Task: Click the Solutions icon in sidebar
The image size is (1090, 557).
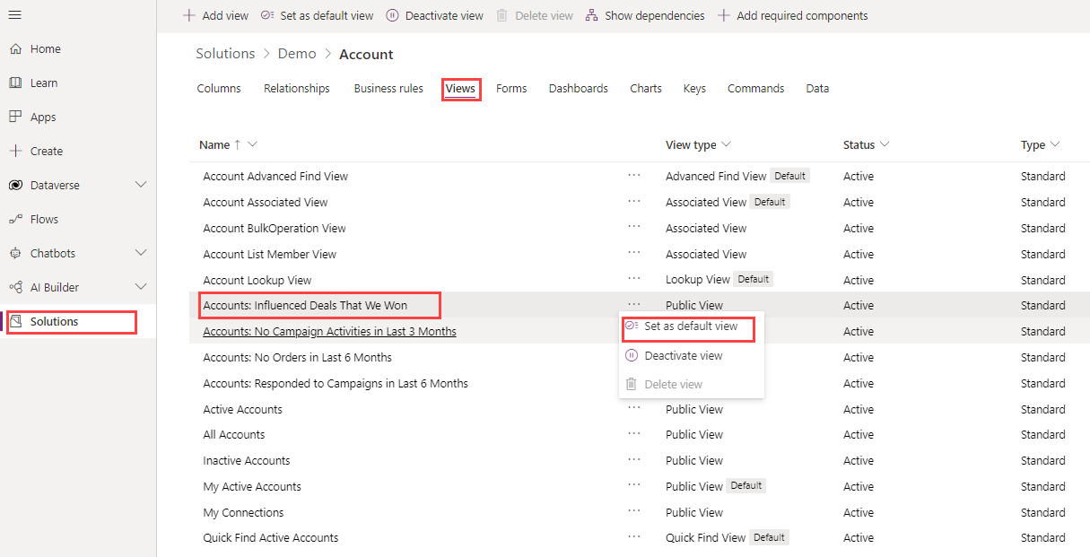Action: (15, 321)
